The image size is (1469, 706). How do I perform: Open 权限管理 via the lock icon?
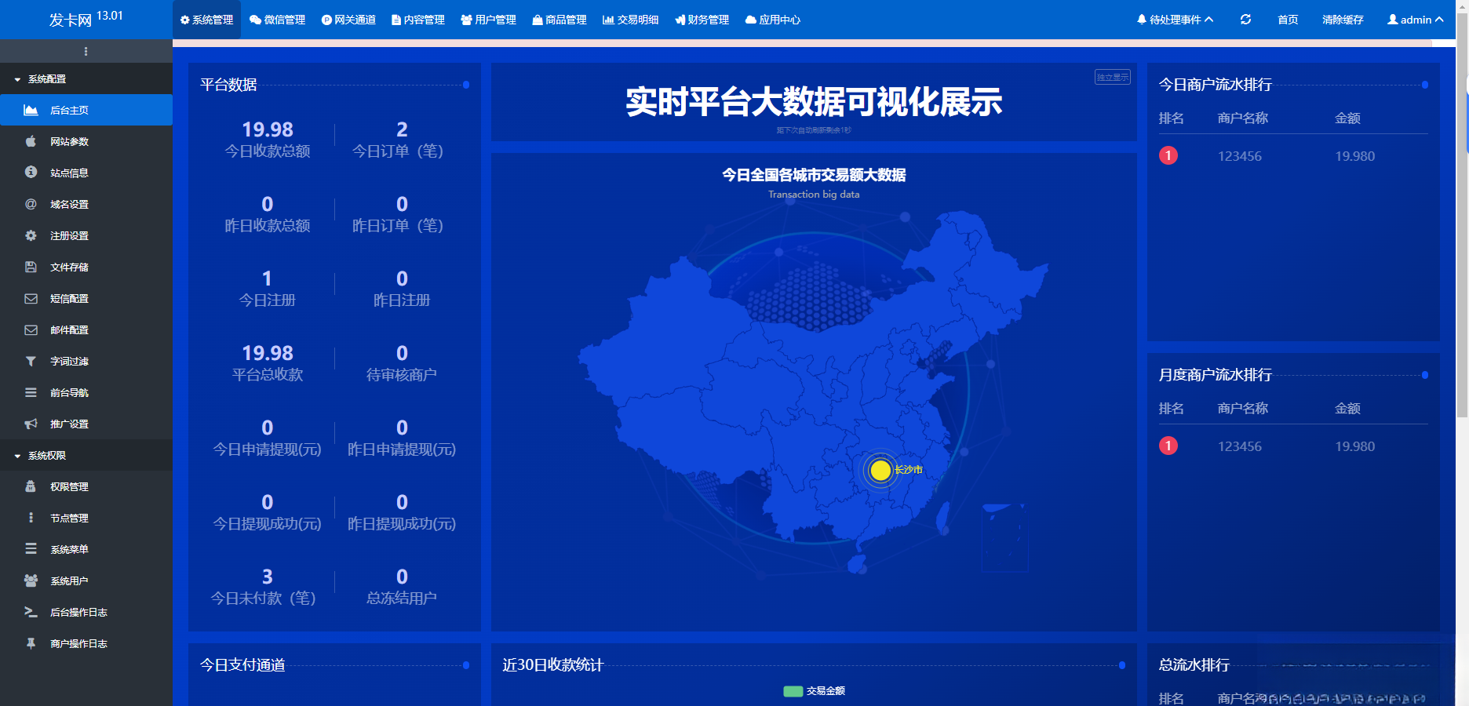pyautogui.click(x=30, y=486)
